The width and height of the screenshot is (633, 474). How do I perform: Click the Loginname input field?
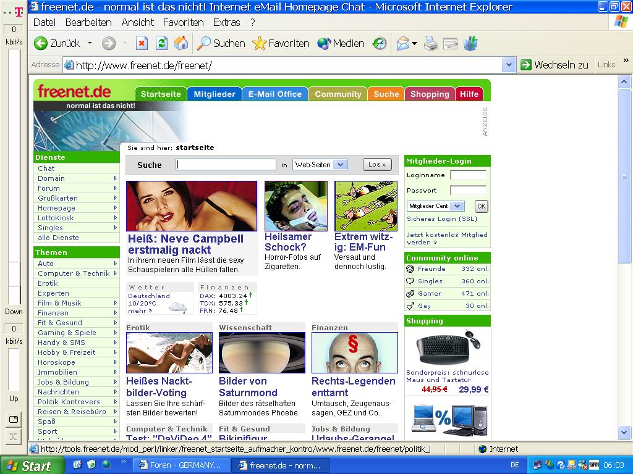tap(469, 175)
